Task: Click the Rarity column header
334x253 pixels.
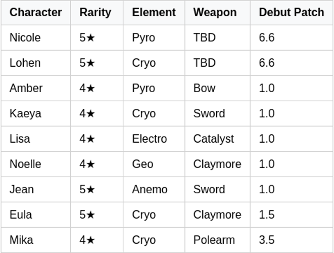Action: 95,13
